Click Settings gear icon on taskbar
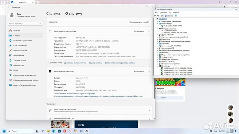 point(81,131)
